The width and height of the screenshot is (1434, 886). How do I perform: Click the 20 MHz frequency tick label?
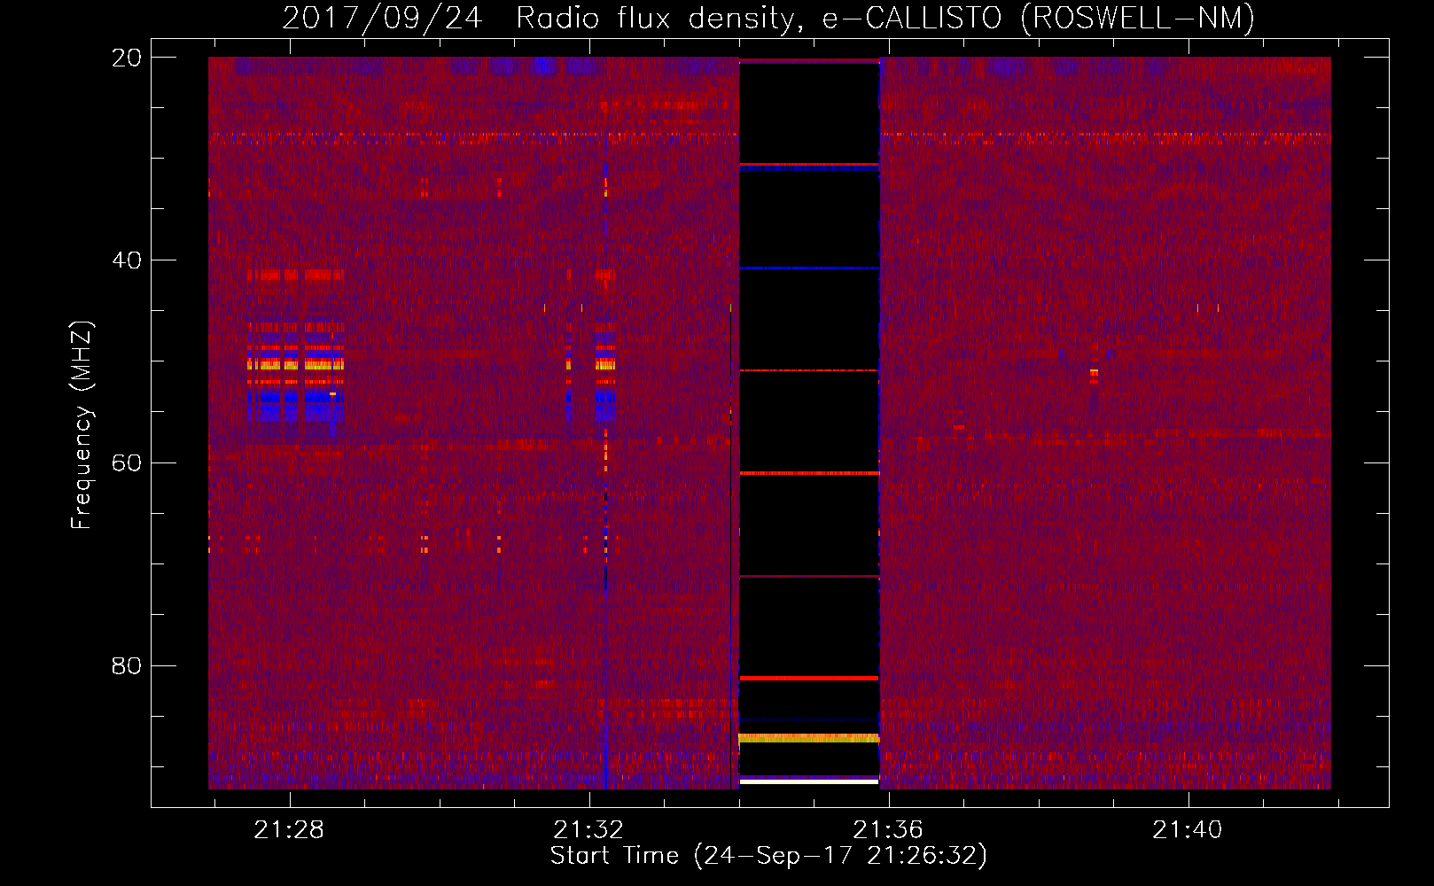[x=127, y=58]
